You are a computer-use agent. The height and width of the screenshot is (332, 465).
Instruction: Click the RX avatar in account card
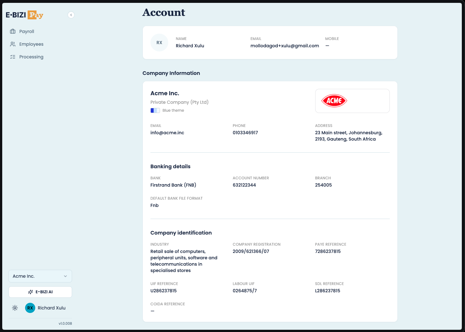(159, 43)
